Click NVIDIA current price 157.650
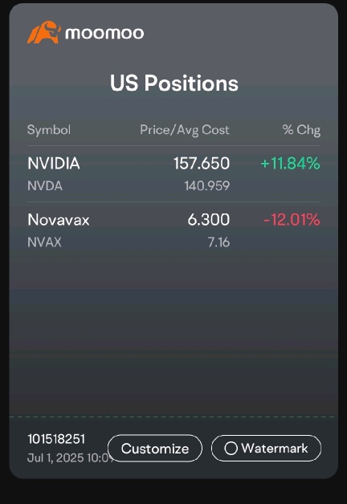This screenshot has width=347, height=504. pos(202,163)
